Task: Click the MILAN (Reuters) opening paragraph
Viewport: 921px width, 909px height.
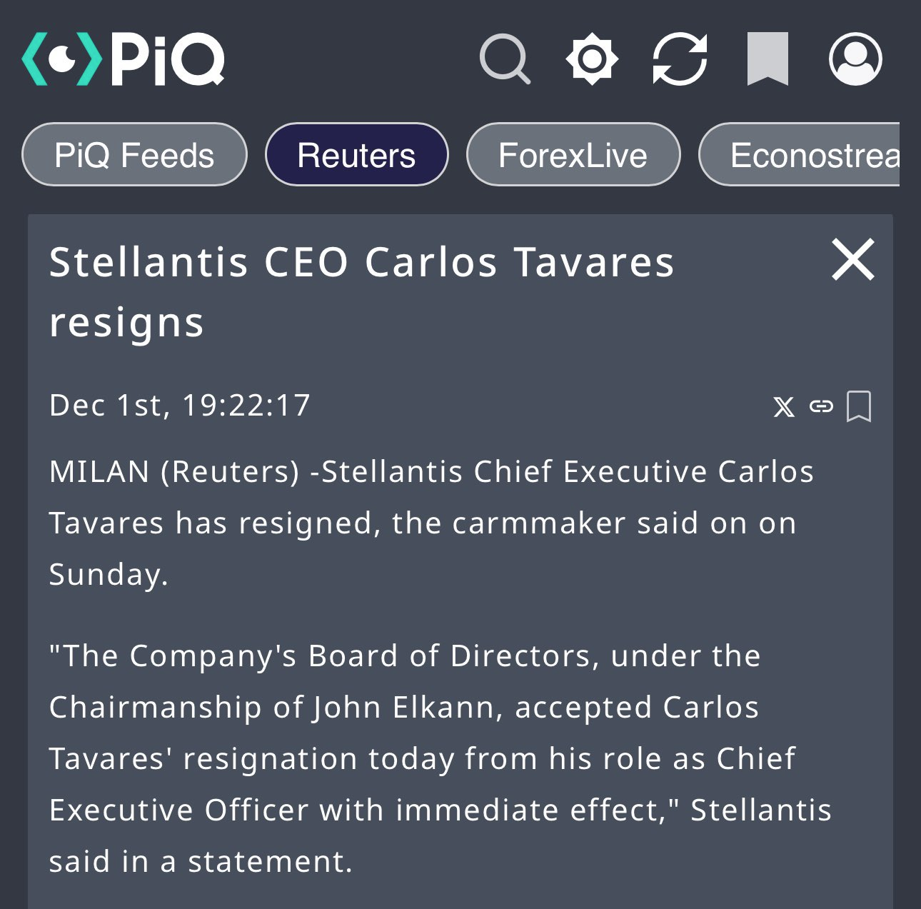Action: (431, 523)
